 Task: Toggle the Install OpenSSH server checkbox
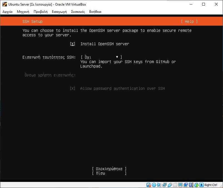tap(73, 44)
